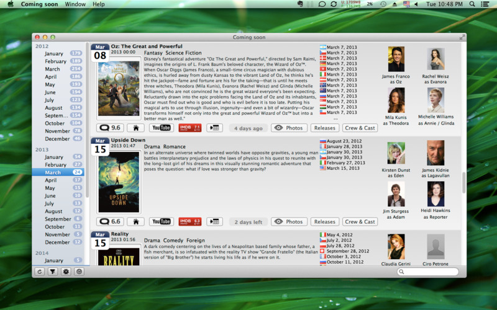Select August 2012 in the sidebar
Viewport: 497px width, 310px height.
[x=53, y=108]
